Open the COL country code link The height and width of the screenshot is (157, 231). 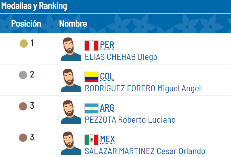coord(107,77)
